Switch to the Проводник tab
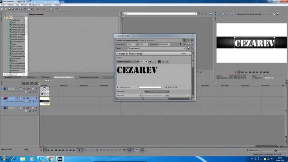The height and width of the screenshot is (162, 288). (31, 77)
